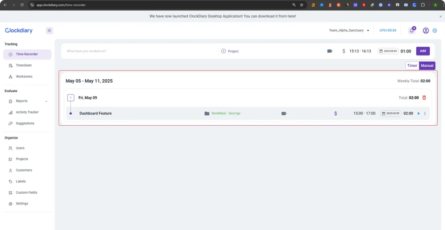Toggle billable dollar on Dashboard Feature entry

coord(335,113)
